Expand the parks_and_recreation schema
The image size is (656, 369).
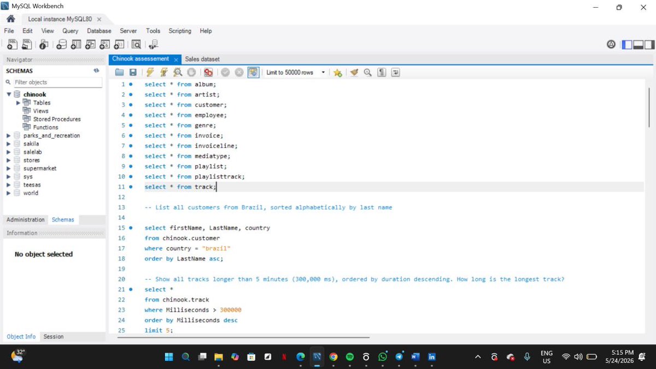coord(9,136)
